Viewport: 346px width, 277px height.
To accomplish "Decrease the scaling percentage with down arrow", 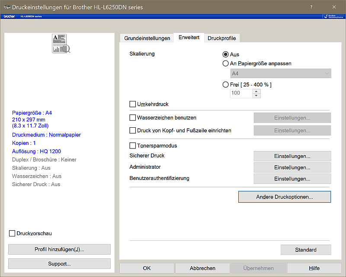I will coord(256,95).
